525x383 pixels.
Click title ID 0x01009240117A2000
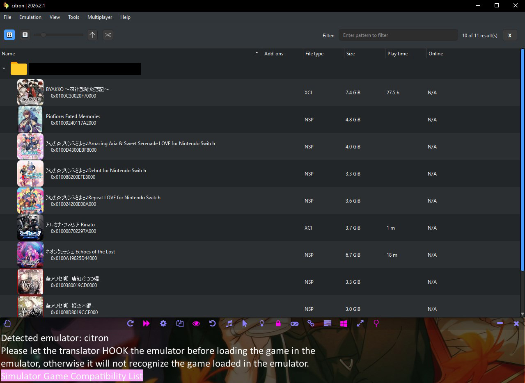[73, 123]
